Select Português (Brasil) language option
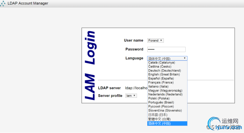This screenshot has height=133, width=244. pos(167,102)
